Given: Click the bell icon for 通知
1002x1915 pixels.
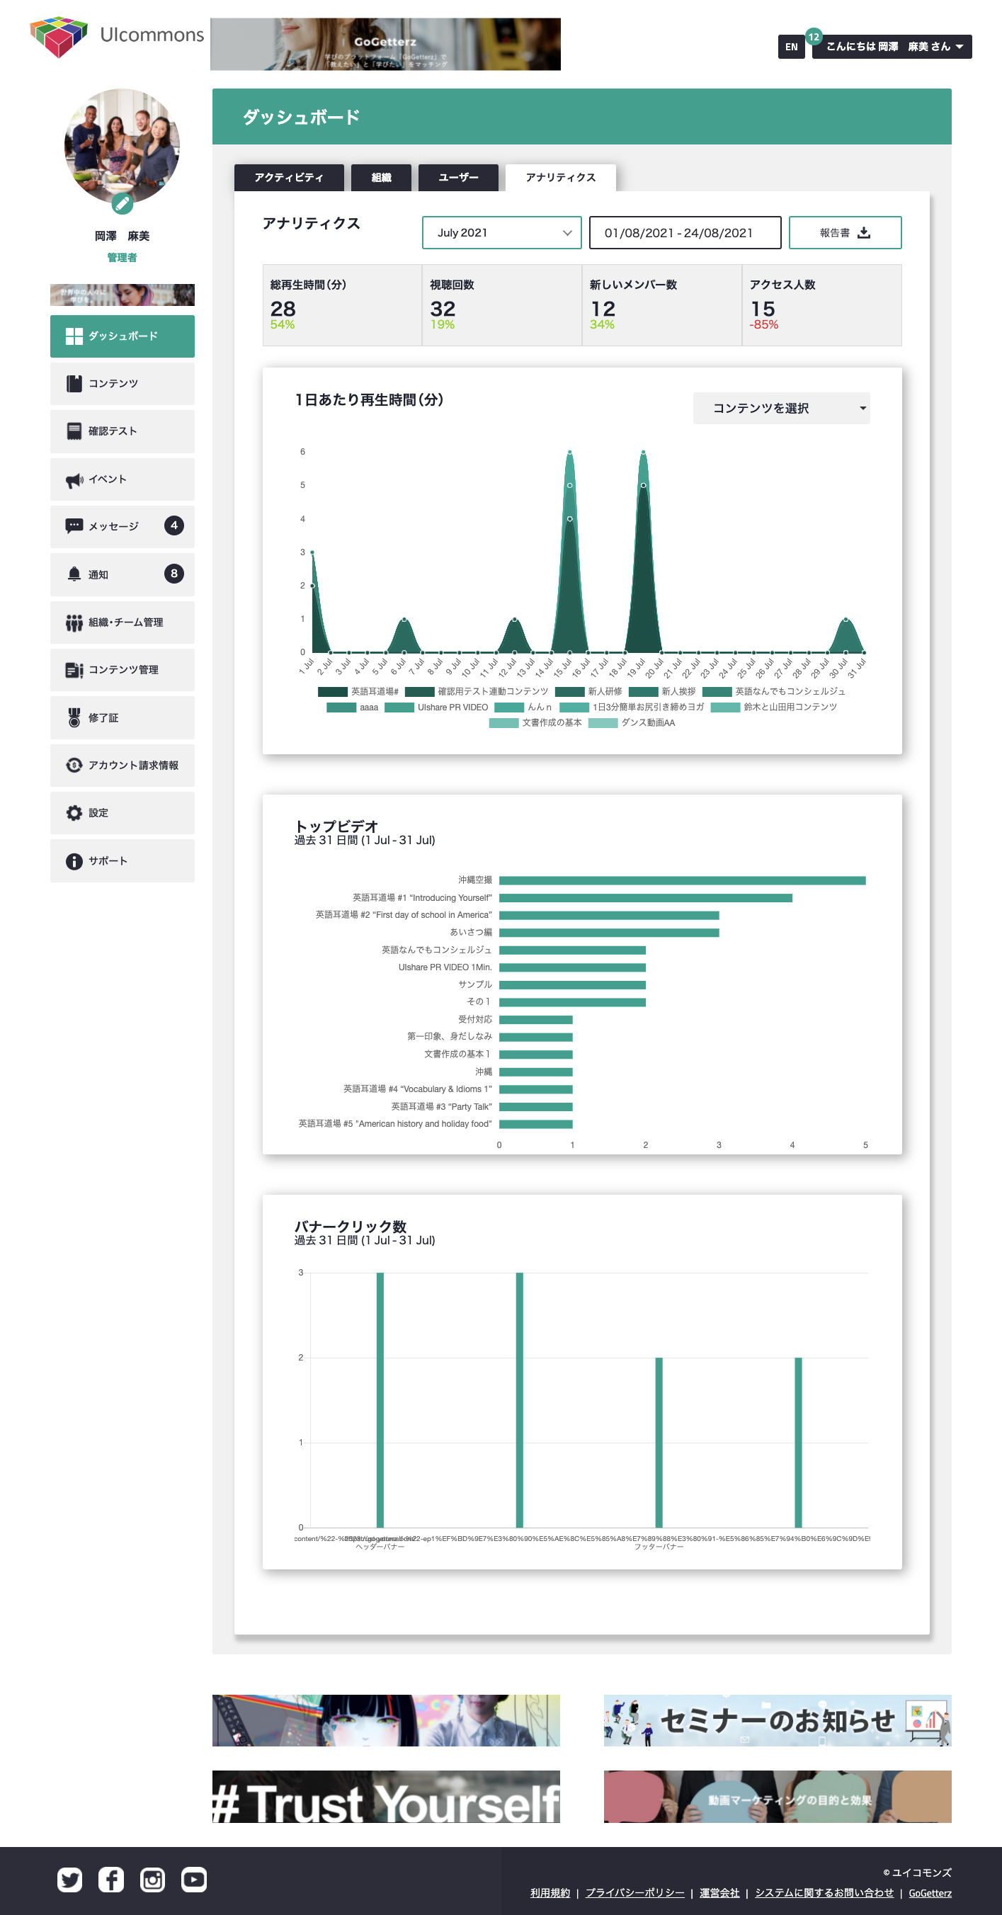Looking at the screenshot, I should click(x=74, y=574).
